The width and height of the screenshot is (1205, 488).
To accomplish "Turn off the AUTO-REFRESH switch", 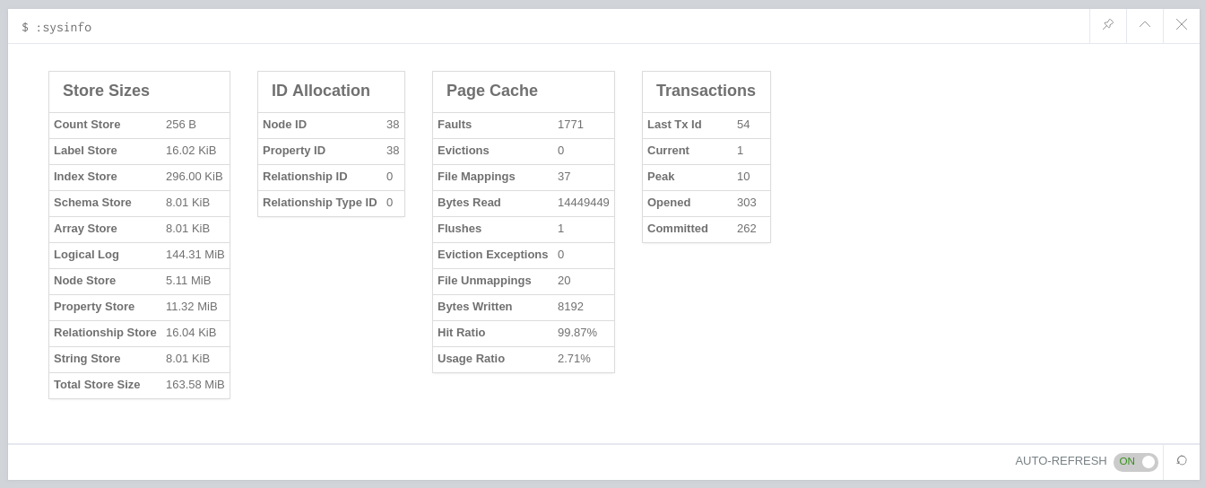I will (x=1135, y=461).
